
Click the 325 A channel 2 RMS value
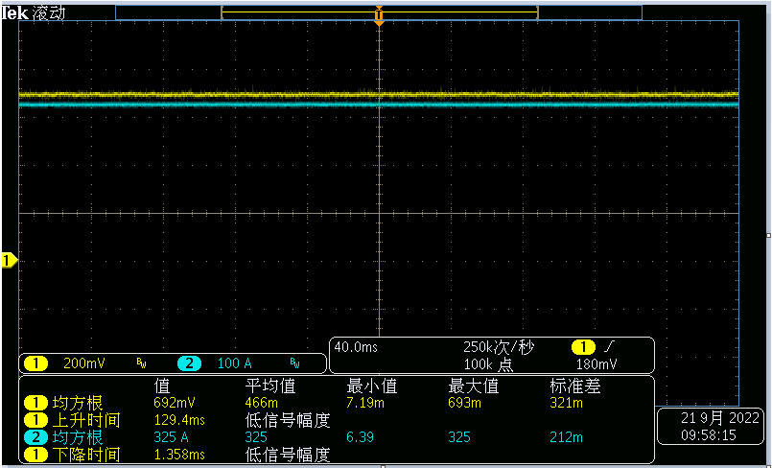click(171, 437)
